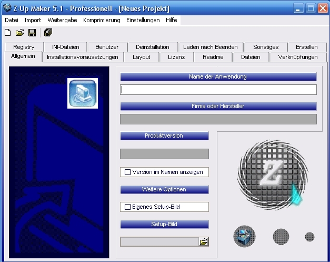Open the Komprimierung menu
Screen dimensions: 330x262
(102, 20)
